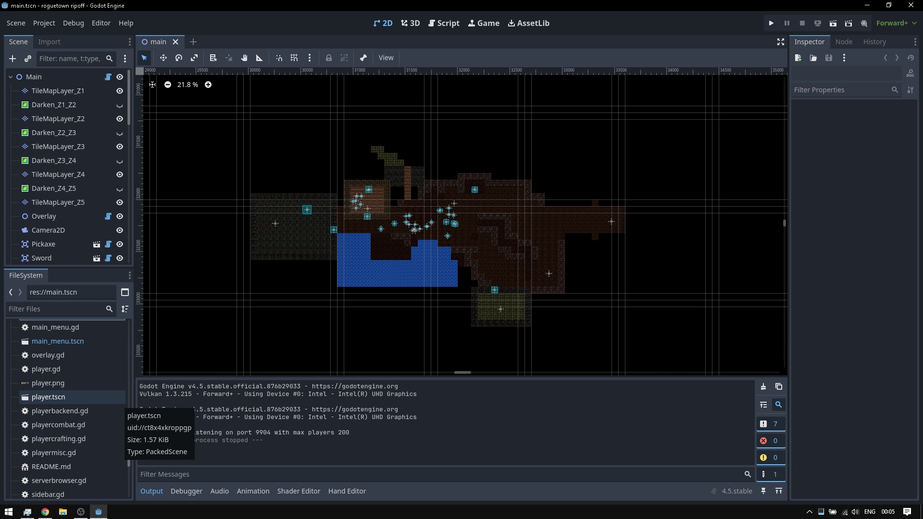
Task: Select the Rotate Mode tool
Action: click(179, 58)
